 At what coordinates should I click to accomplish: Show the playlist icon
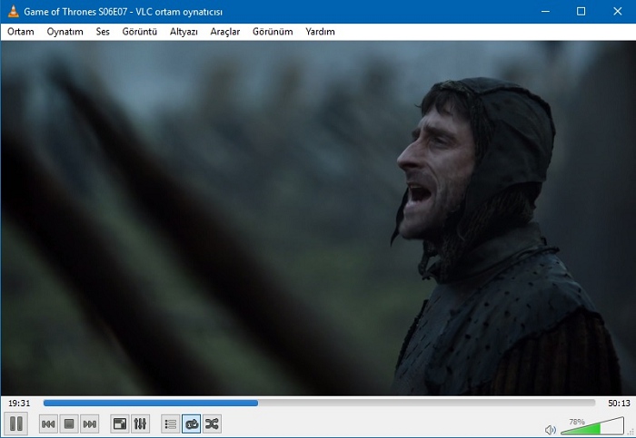pyautogui.click(x=171, y=423)
